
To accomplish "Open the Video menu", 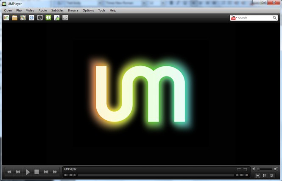I will click(x=30, y=11).
